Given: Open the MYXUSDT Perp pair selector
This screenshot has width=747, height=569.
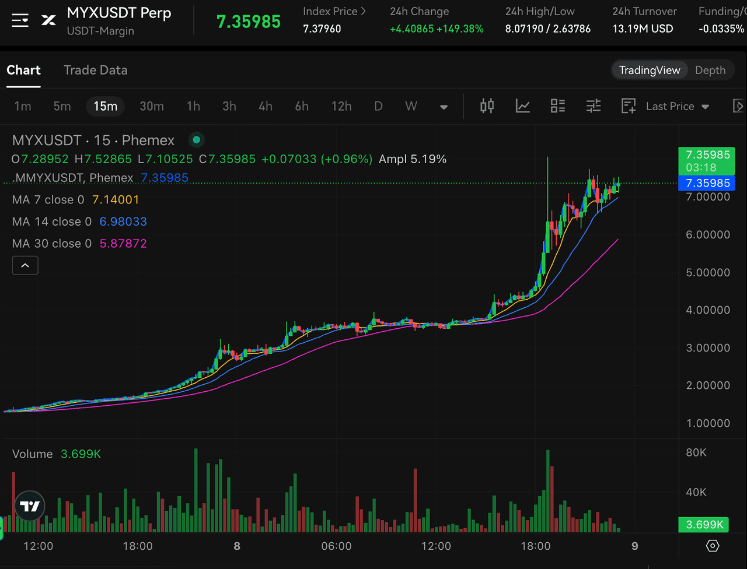Looking at the screenshot, I should pos(119,13).
